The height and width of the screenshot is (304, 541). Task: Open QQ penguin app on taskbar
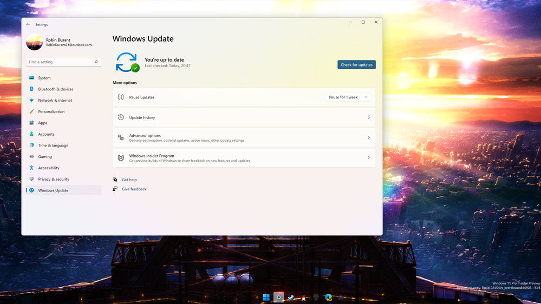[x=303, y=297]
